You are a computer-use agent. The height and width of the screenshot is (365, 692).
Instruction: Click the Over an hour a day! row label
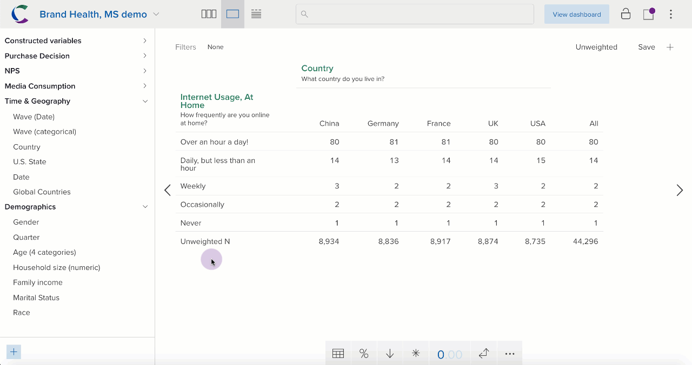(x=214, y=142)
